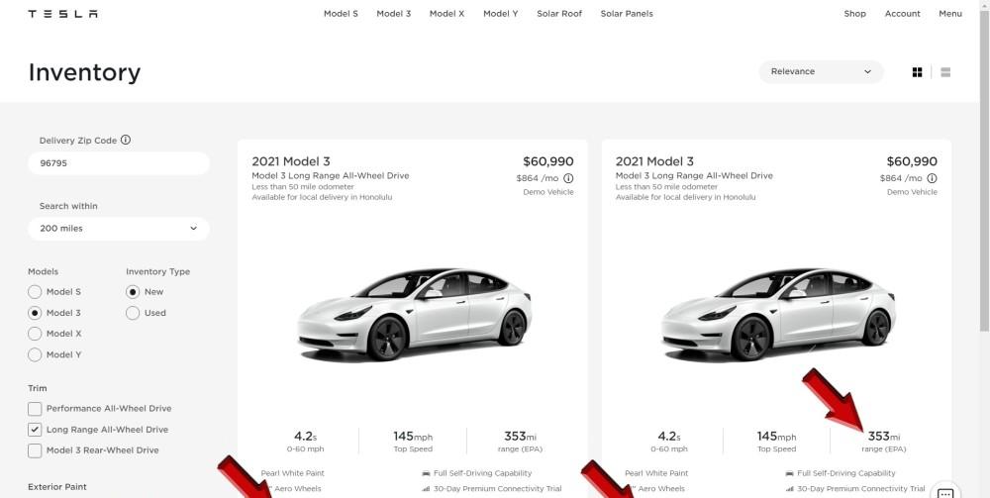Click the second white Model 3 car image

point(778,314)
